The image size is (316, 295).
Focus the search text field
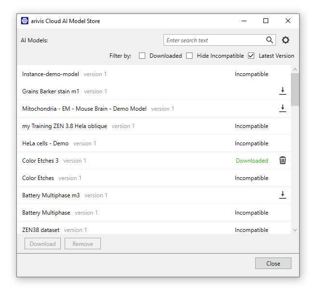pyautogui.click(x=214, y=40)
